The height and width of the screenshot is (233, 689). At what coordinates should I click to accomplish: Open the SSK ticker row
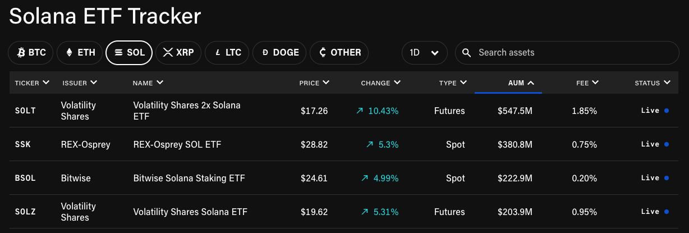click(23, 144)
